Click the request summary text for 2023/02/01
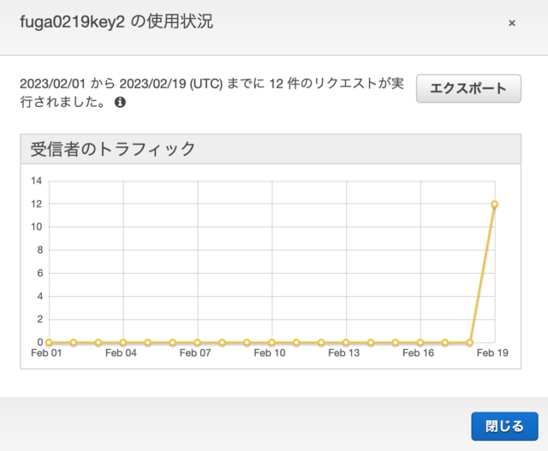 click(211, 92)
